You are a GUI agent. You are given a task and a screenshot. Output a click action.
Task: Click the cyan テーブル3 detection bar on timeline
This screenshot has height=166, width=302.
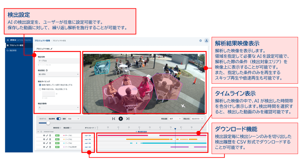[x=174, y=143]
